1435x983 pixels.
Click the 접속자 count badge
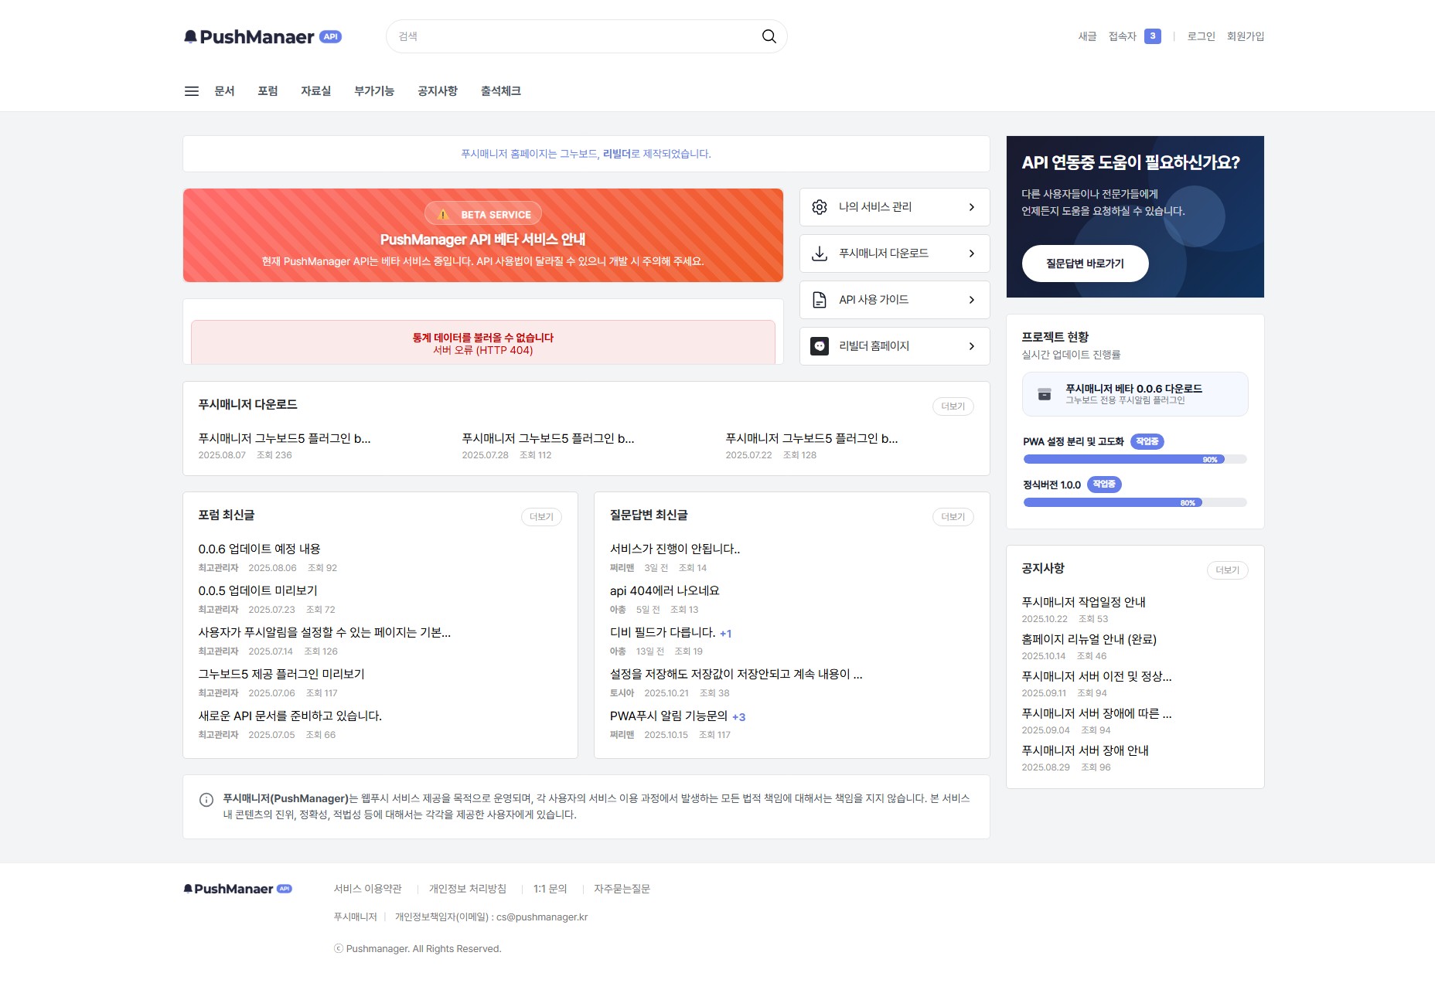pyautogui.click(x=1152, y=36)
